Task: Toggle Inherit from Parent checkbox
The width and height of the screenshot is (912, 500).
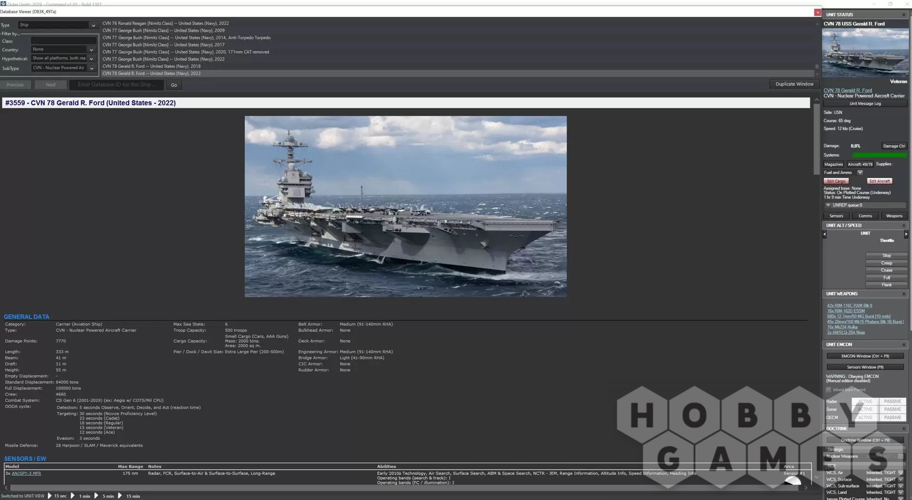Action: [828, 390]
